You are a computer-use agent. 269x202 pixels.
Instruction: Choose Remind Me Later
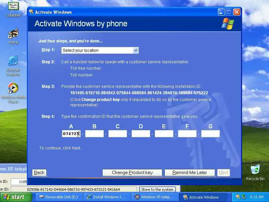[190, 173]
